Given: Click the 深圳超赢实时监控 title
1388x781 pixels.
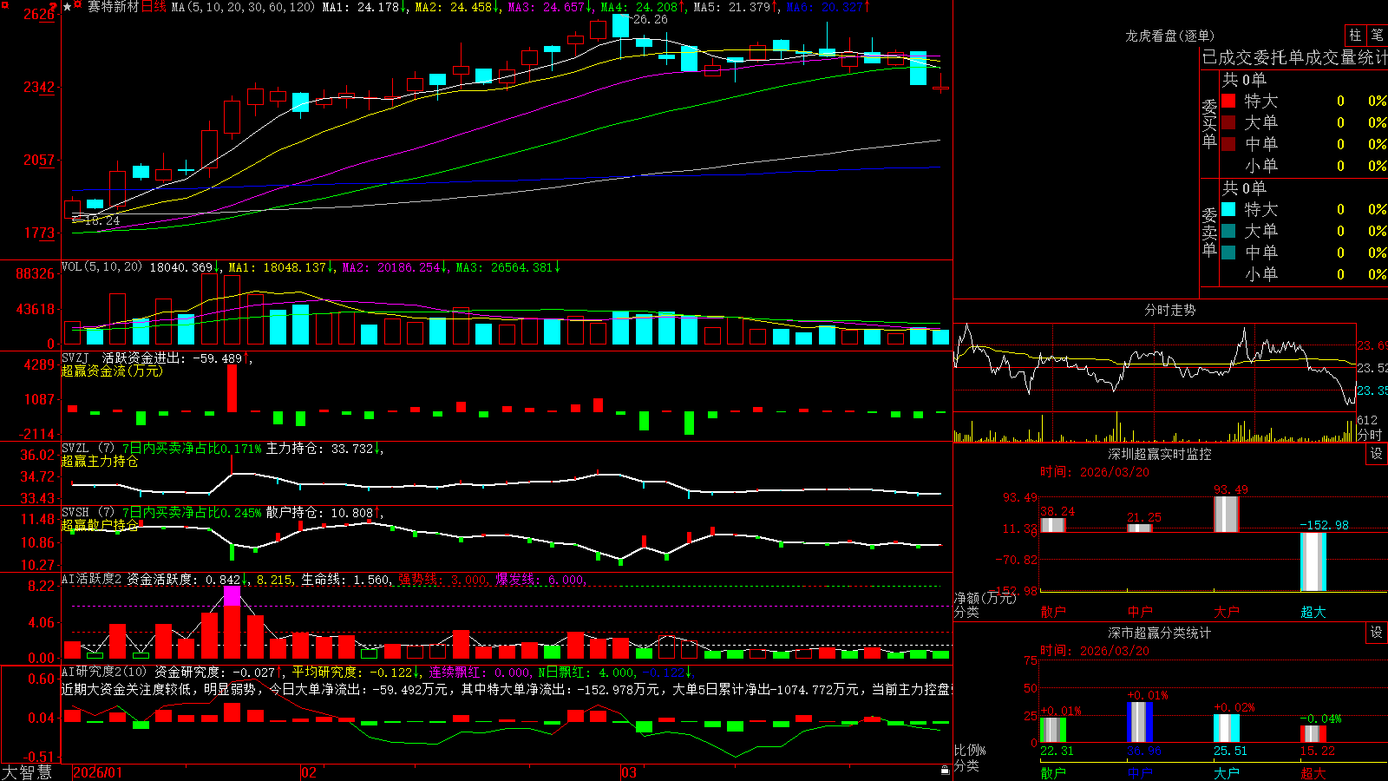Looking at the screenshot, I should click(1160, 454).
